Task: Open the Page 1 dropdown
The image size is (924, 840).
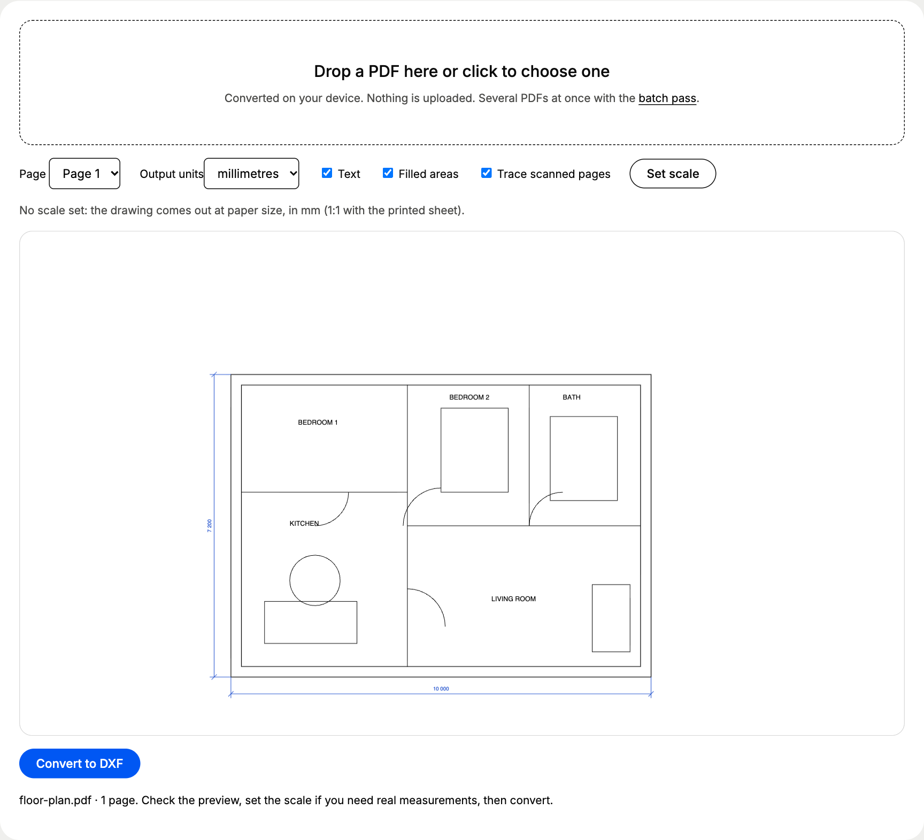Action: click(x=84, y=174)
